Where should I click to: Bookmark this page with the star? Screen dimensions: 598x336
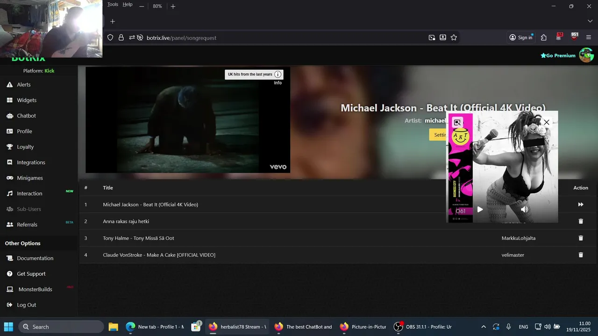pos(454,38)
